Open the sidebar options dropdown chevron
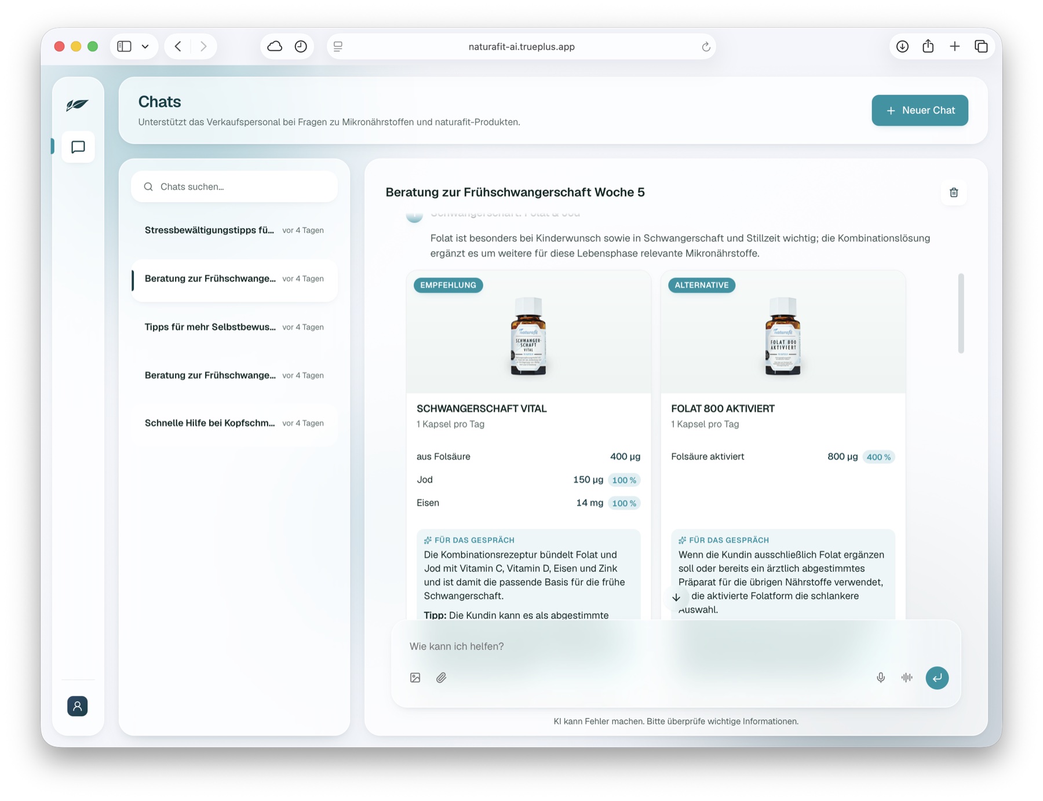1043x801 pixels. [x=145, y=46]
